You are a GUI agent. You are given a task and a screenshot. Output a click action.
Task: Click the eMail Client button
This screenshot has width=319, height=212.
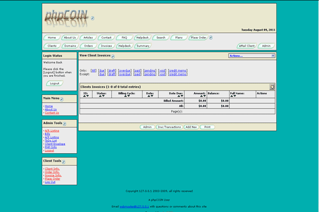pyautogui.click(x=247, y=46)
